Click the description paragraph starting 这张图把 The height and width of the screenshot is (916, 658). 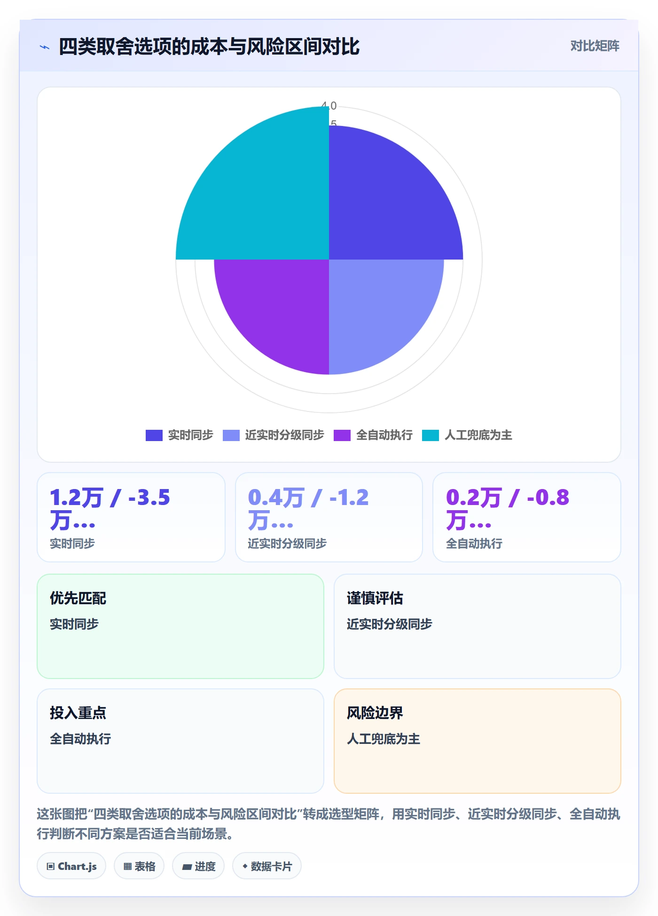329,824
